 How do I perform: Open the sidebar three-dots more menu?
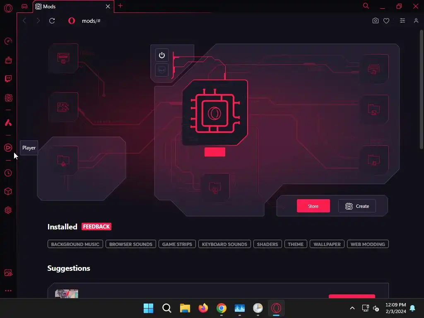8,291
